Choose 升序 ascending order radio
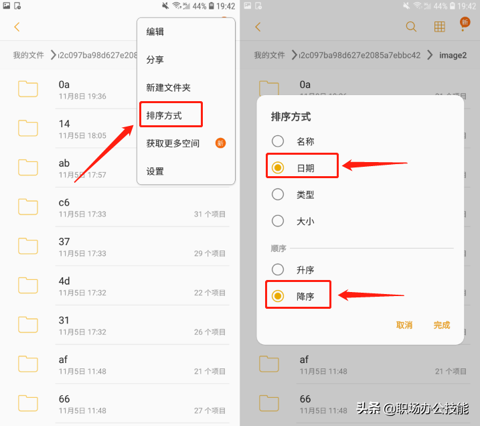This screenshot has width=480, height=426. coord(278,269)
